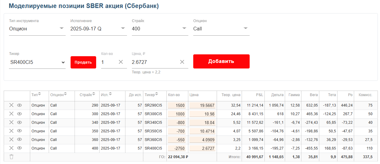Expand the Исполнение date dropdown
This screenshot has height=164, width=380.
click(x=99, y=29)
